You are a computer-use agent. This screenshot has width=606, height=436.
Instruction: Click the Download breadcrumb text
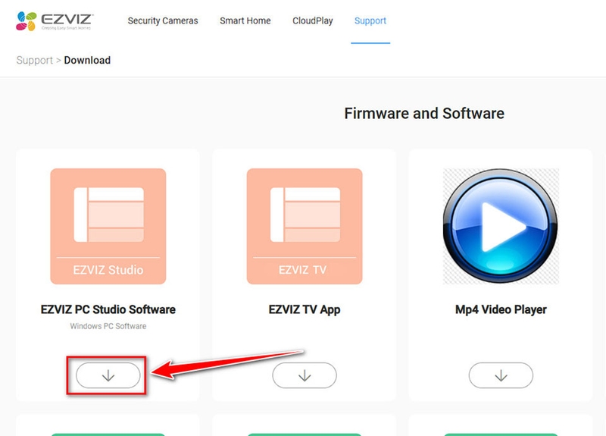87,61
